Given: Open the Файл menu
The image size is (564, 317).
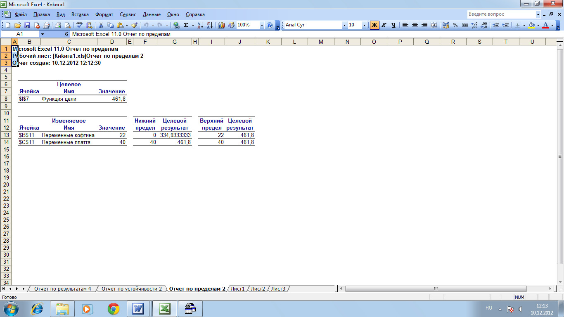Looking at the screenshot, I should (x=21, y=14).
